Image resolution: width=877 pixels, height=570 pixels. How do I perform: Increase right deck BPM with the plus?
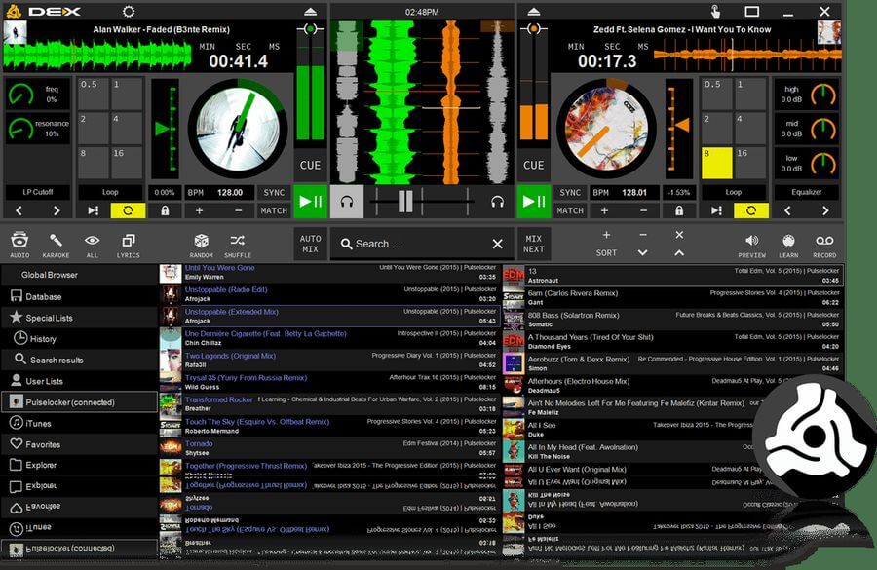click(x=604, y=210)
